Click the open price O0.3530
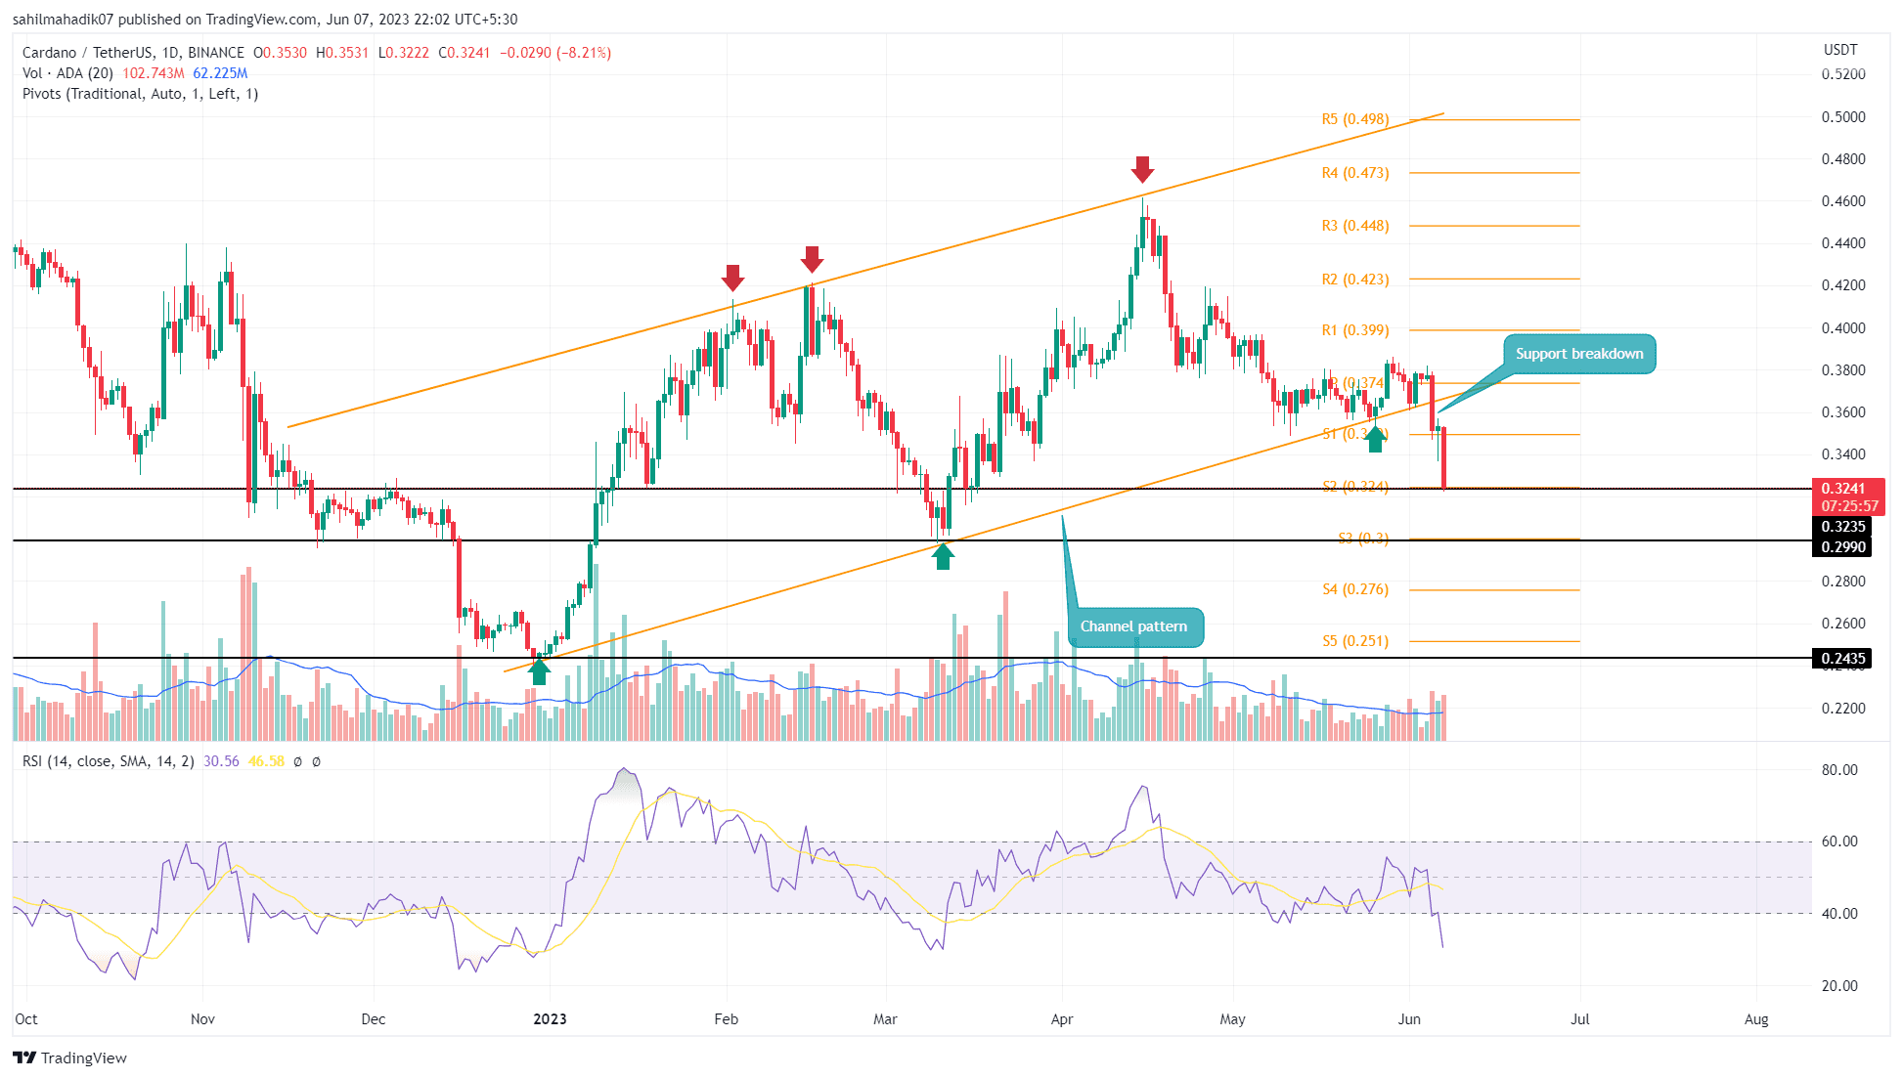The height and width of the screenshot is (1079, 1903). 280,53
